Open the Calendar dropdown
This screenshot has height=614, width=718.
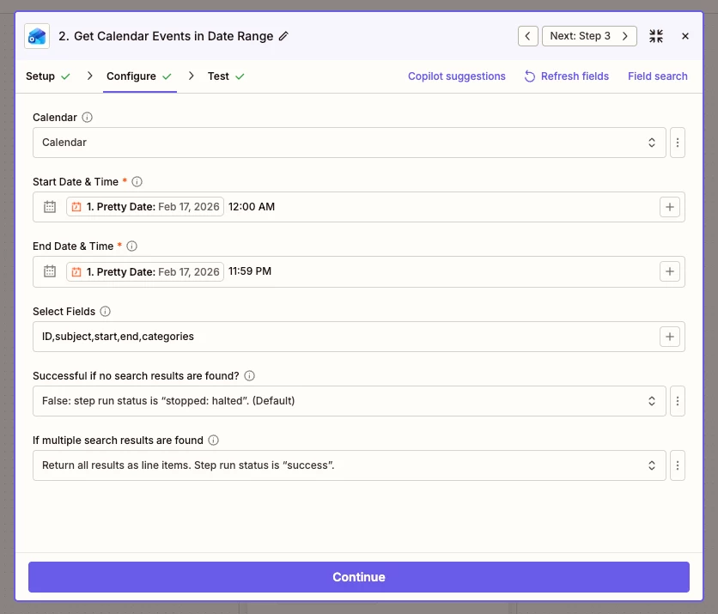click(349, 143)
